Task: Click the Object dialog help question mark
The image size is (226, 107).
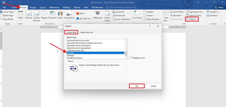Action: (x=150, y=26)
